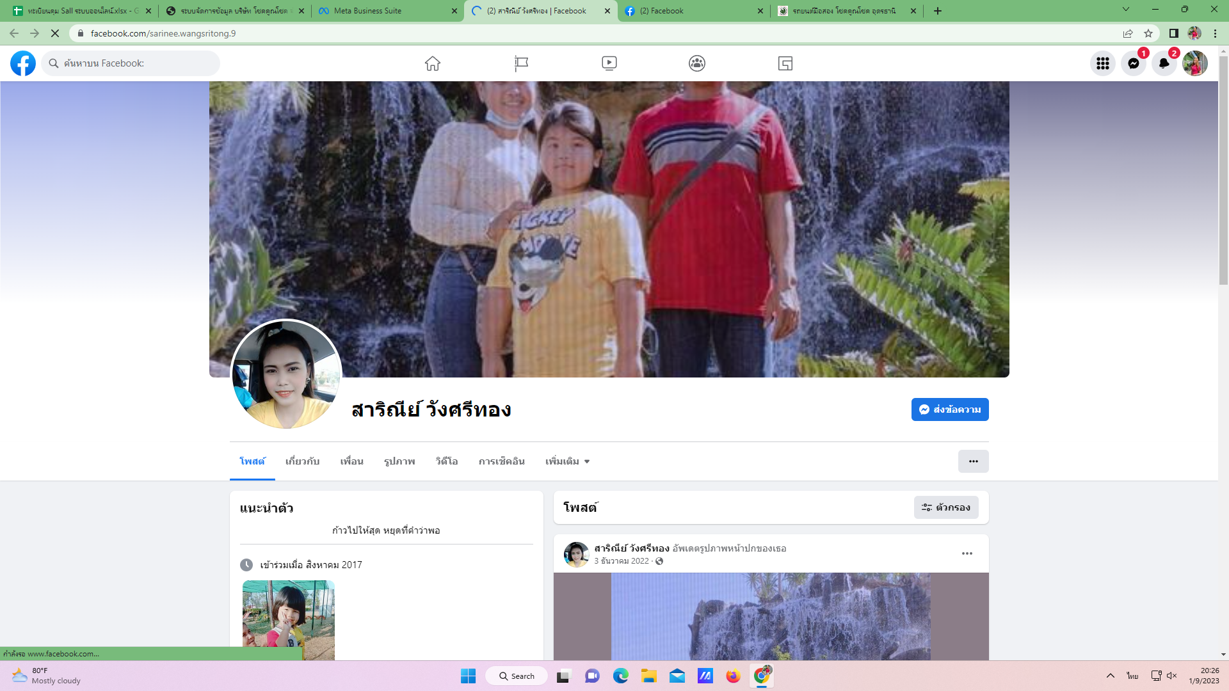Bookmark this page with the star icon
1229x691 pixels.
(1148, 33)
